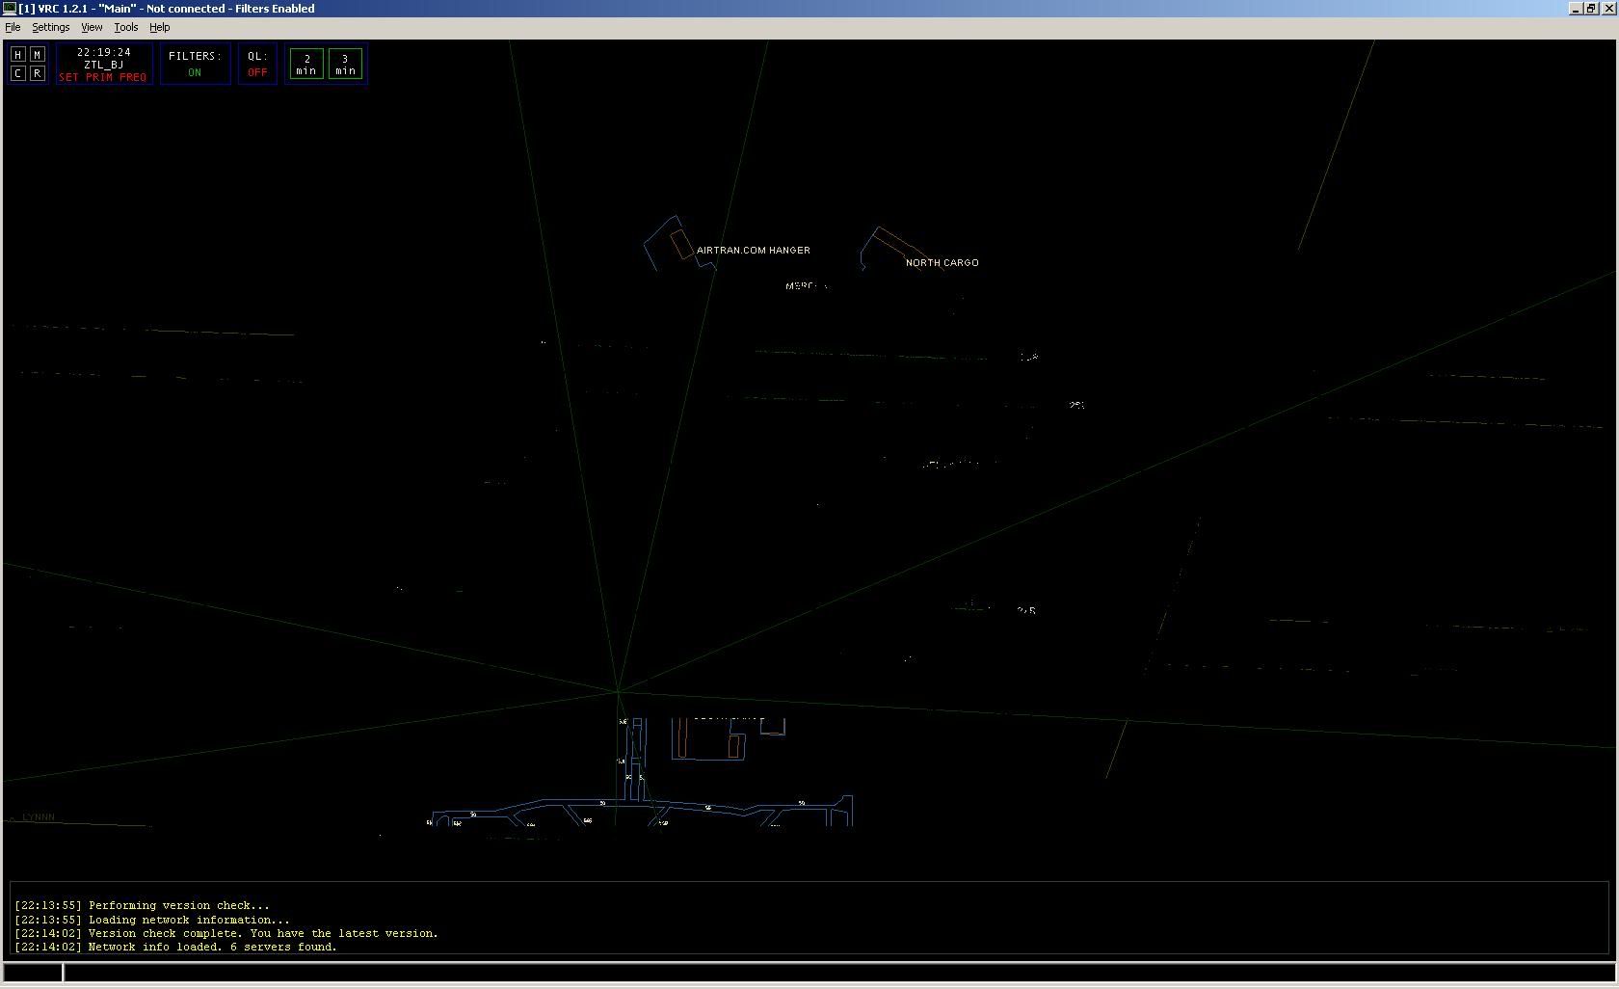Click the ZTL_BJ callsign text
Viewport: 1619px width, 989px height.
tap(103, 65)
